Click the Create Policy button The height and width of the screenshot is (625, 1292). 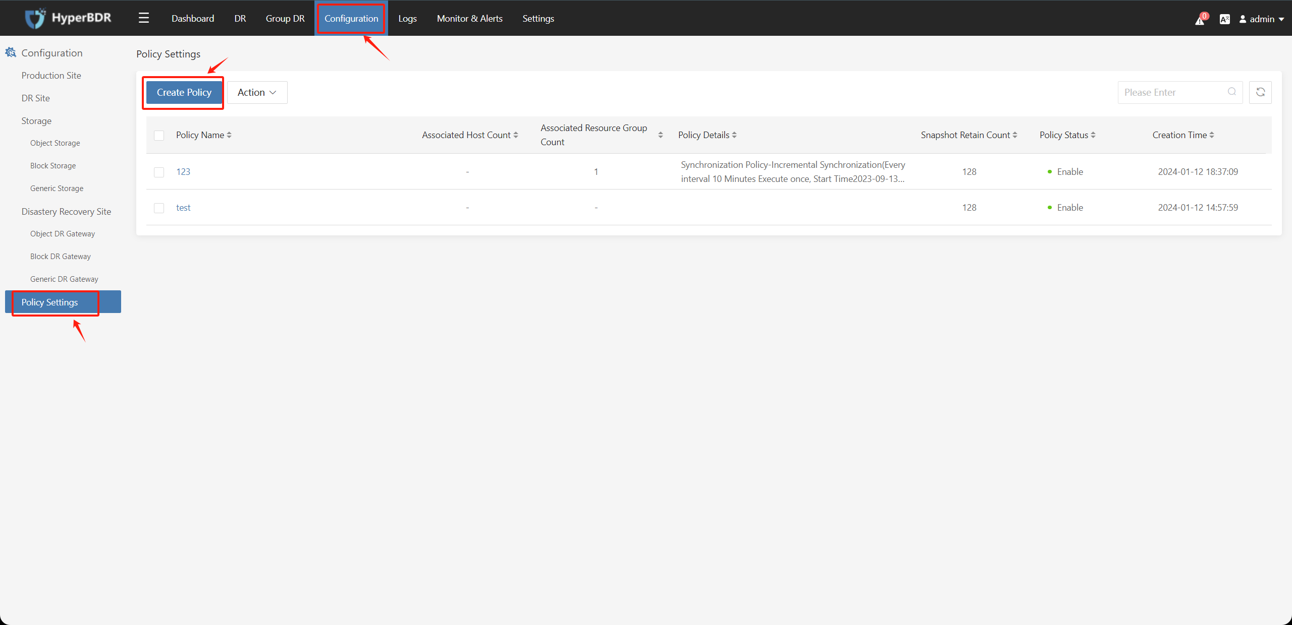pos(183,92)
